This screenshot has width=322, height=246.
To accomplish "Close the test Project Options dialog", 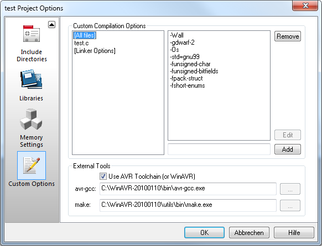I will pos(305,6).
